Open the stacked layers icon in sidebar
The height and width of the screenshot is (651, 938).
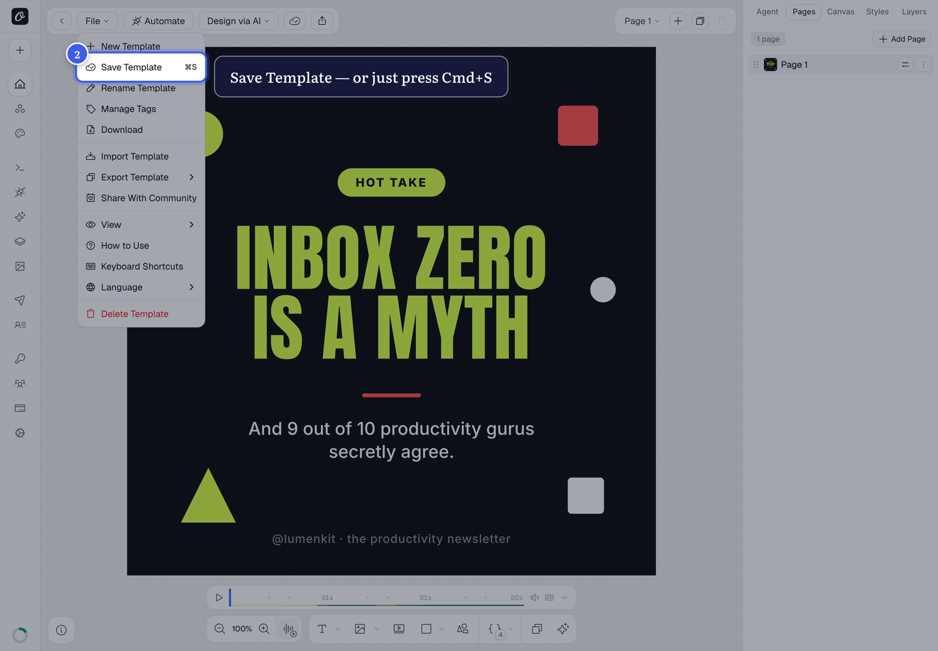(20, 241)
